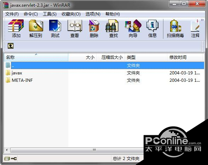Open the 收藏夹(O) menu

click(x=71, y=14)
